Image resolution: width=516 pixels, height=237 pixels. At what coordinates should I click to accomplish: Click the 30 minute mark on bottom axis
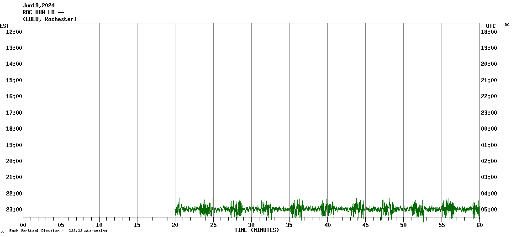pyautogui.click(x=251, y=225)
